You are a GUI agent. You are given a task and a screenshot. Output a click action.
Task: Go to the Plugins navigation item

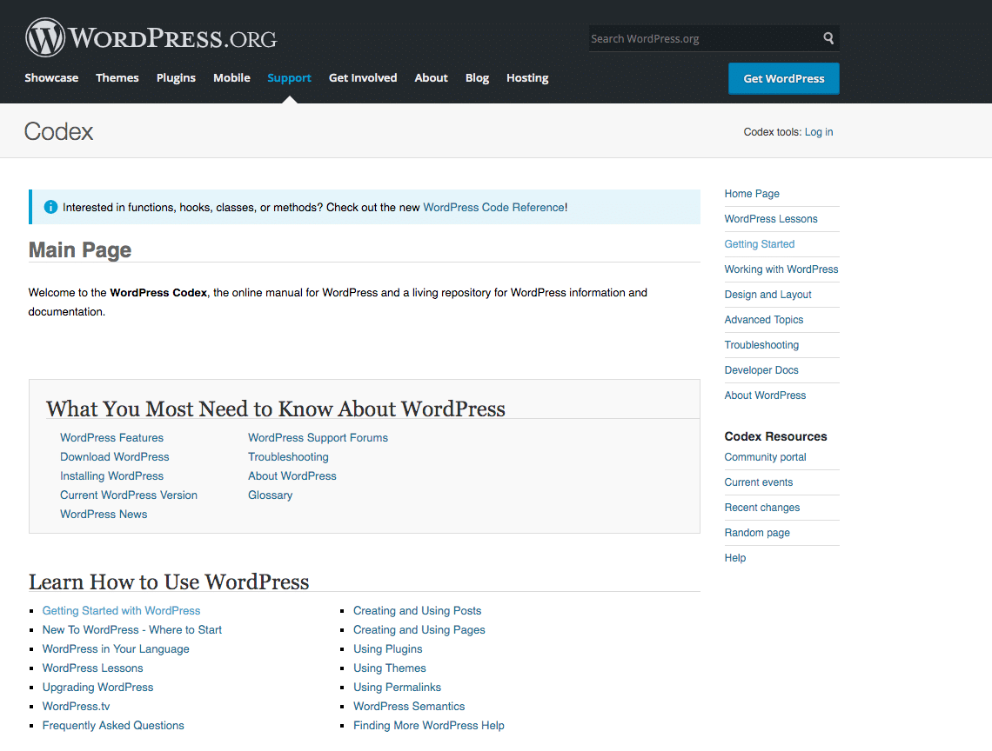point(176,78)
